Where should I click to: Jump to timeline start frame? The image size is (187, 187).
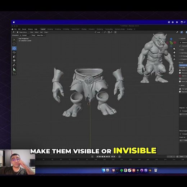(97, 156)
